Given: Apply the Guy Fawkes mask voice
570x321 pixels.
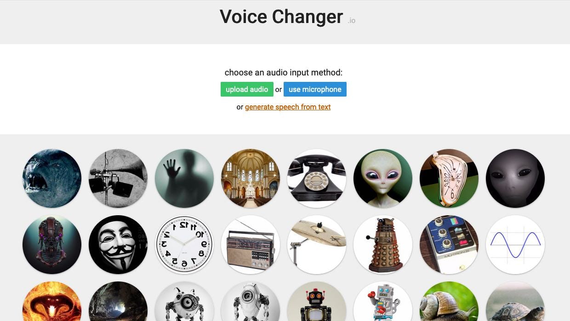Looking at the screenshot, I should 118,245.
